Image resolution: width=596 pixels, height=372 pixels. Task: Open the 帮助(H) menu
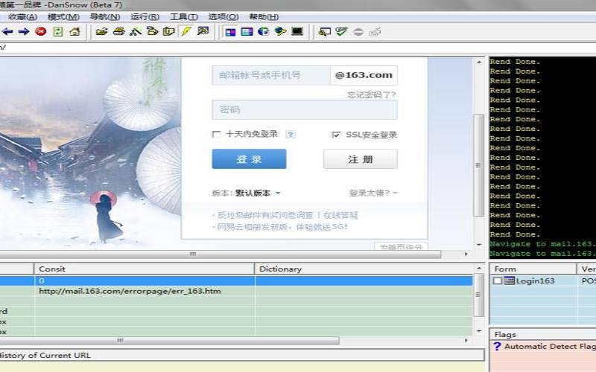[264, 16]
